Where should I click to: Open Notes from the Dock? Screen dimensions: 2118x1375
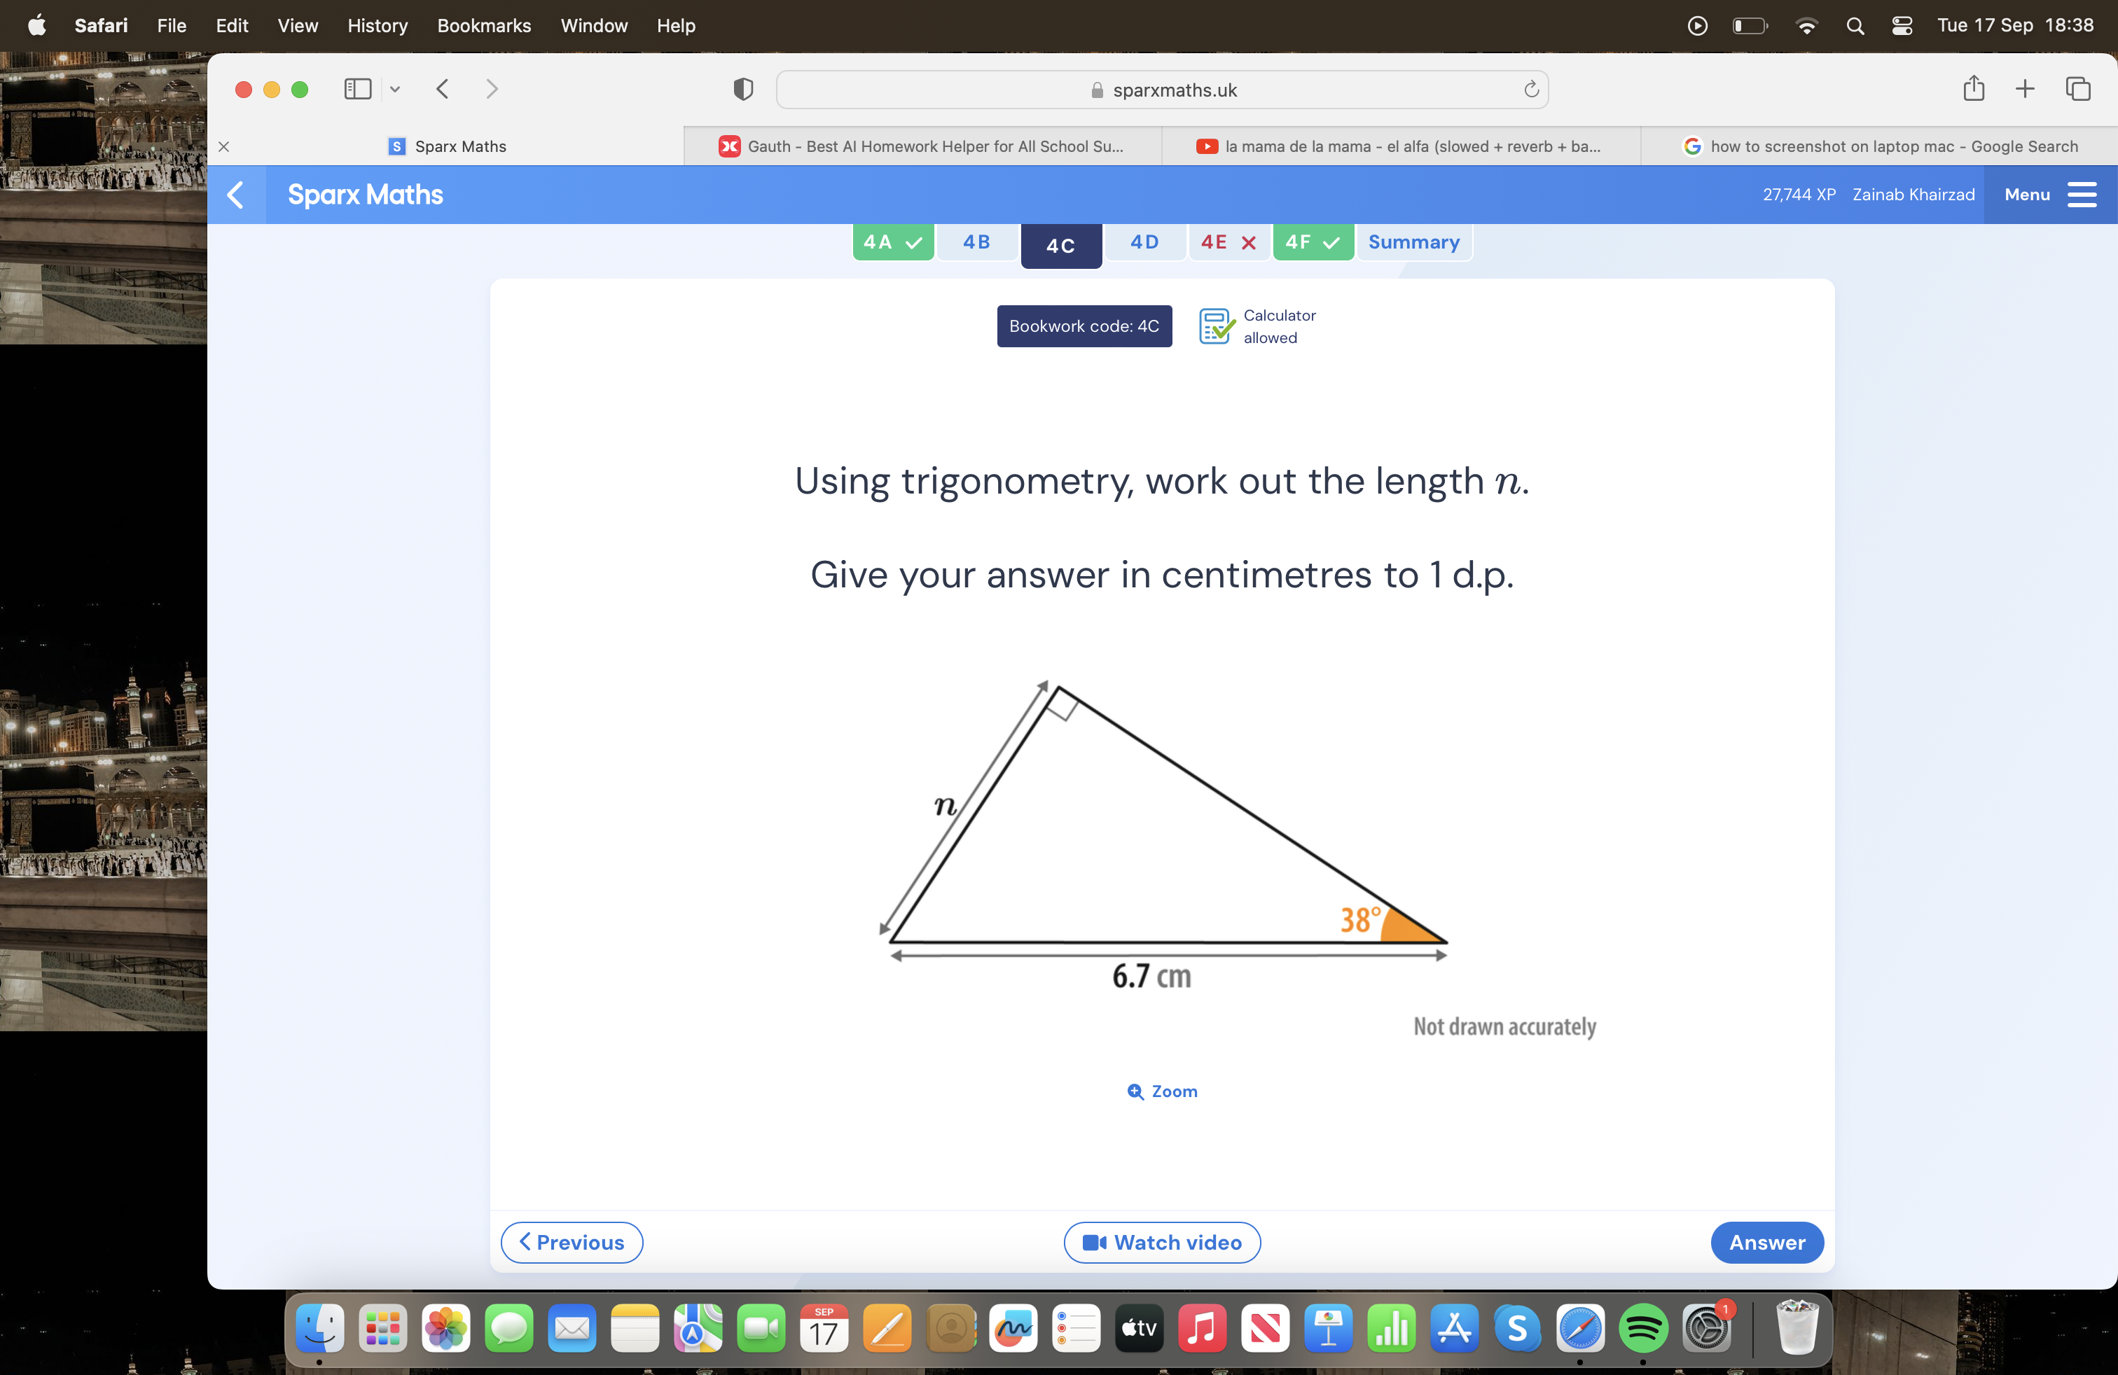[x=635, y=1329]
